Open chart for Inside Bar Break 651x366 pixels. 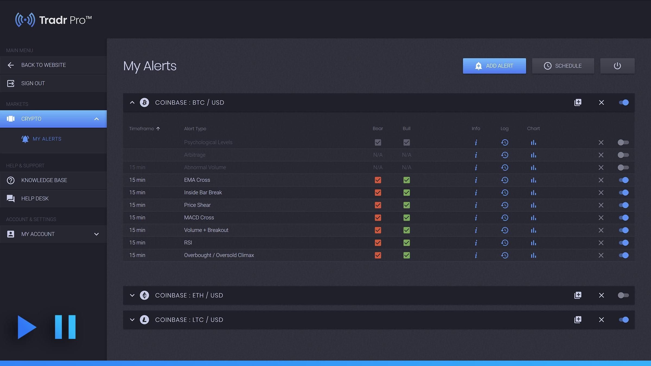[x=533, y=192]
